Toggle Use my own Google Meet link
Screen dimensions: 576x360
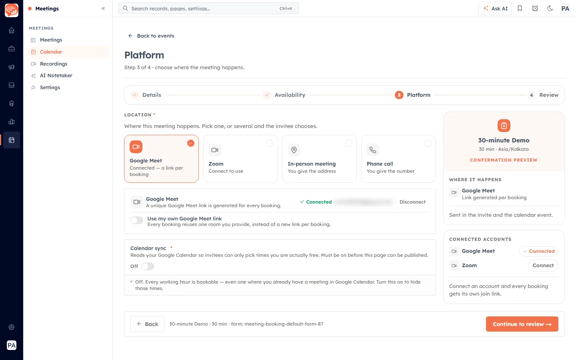137,220
